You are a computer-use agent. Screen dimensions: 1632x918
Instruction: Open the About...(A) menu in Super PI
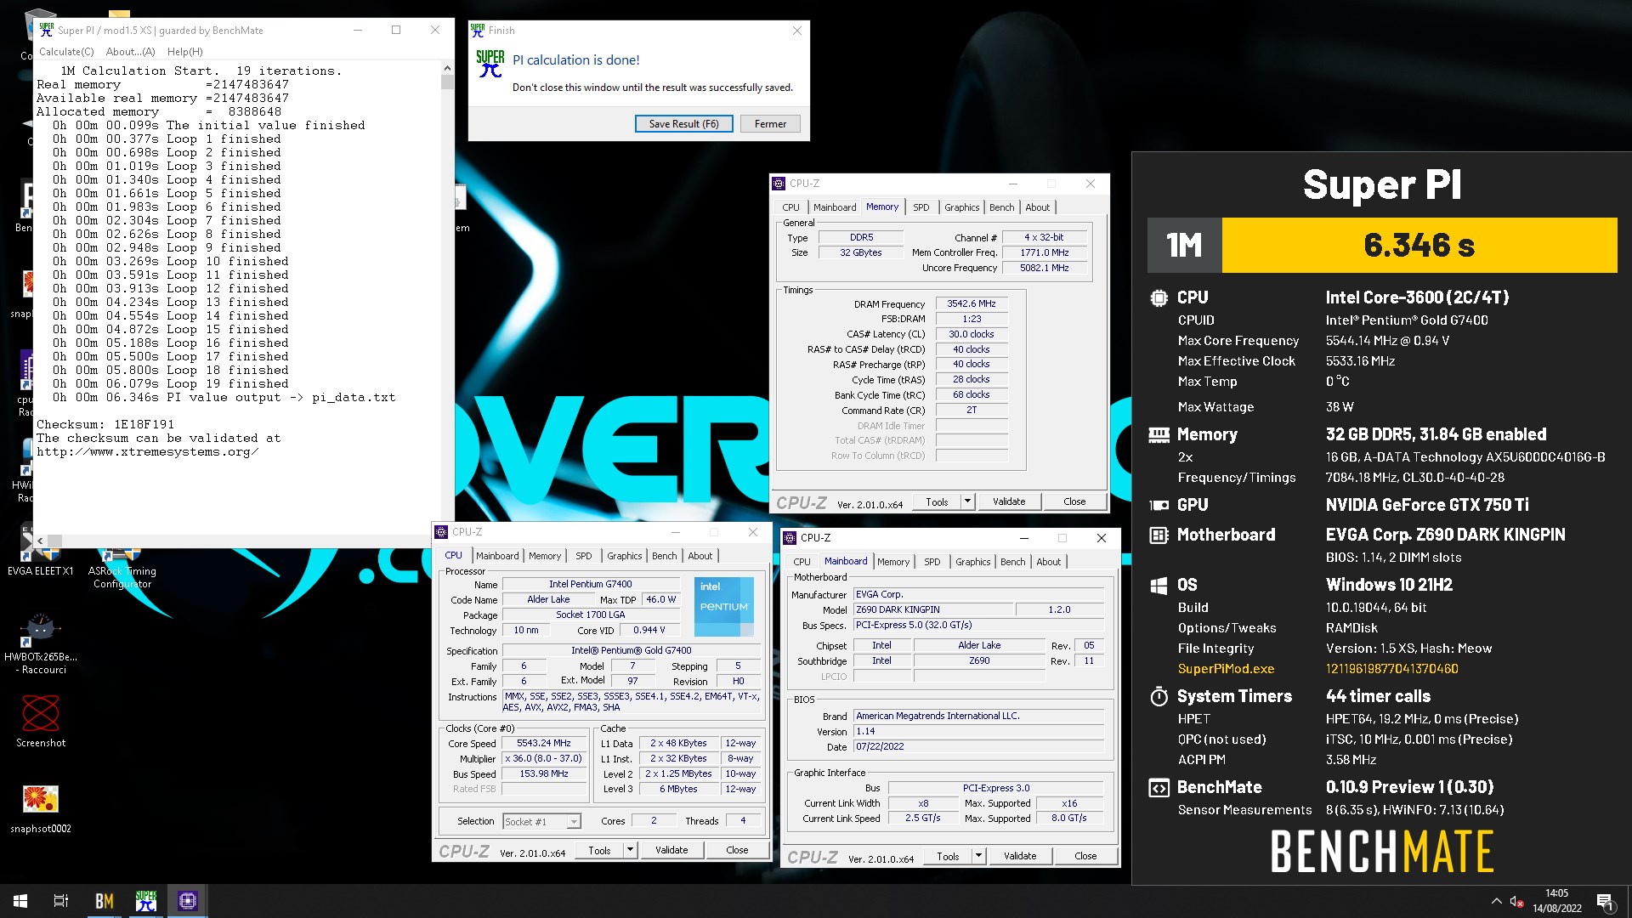click(130, 52)
